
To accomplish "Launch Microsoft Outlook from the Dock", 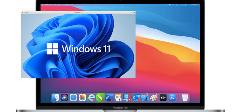I will click(x=136, y=97).
